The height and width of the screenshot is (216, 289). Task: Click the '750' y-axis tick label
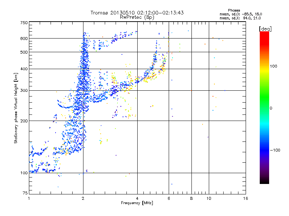24,23
